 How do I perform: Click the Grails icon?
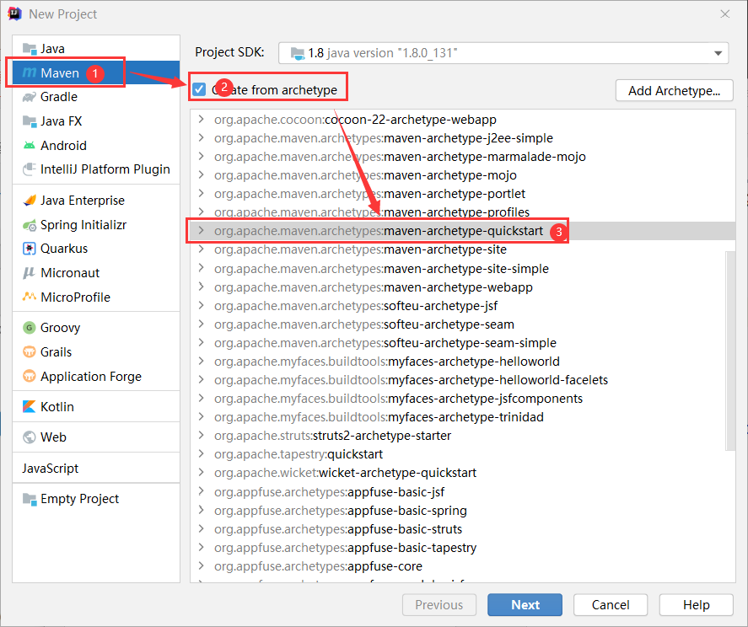click(x=30, y=352)
